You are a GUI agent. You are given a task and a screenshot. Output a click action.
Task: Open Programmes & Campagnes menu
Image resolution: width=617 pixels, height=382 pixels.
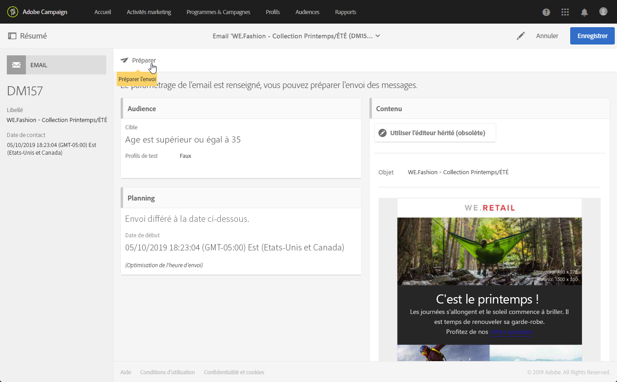pyautogui.click(x=218, y=12)
